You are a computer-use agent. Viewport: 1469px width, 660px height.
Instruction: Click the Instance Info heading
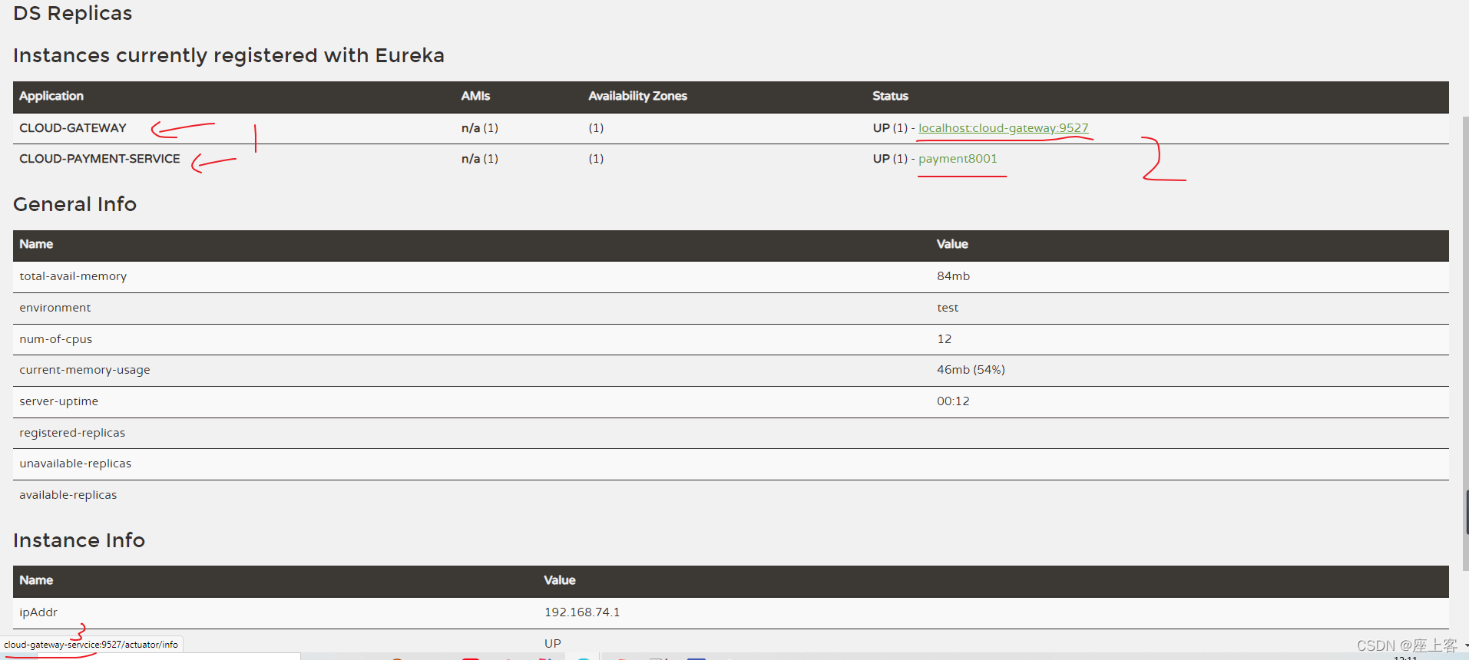tap(79, 540)
